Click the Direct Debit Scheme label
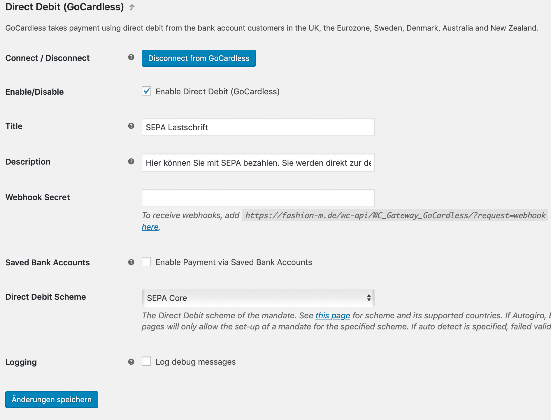The image size is (551, 420). pos(45,297)
